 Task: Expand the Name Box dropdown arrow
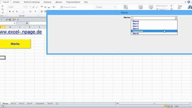coord(14,23)
